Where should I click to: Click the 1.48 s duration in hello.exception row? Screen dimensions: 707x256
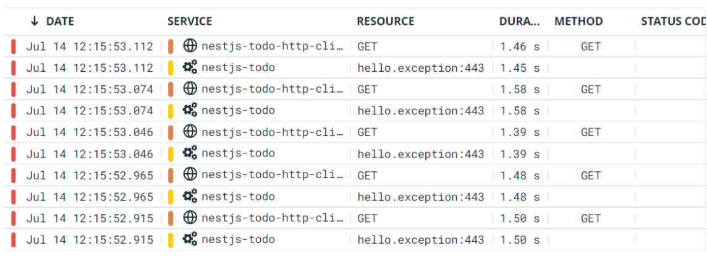point(519,197)
